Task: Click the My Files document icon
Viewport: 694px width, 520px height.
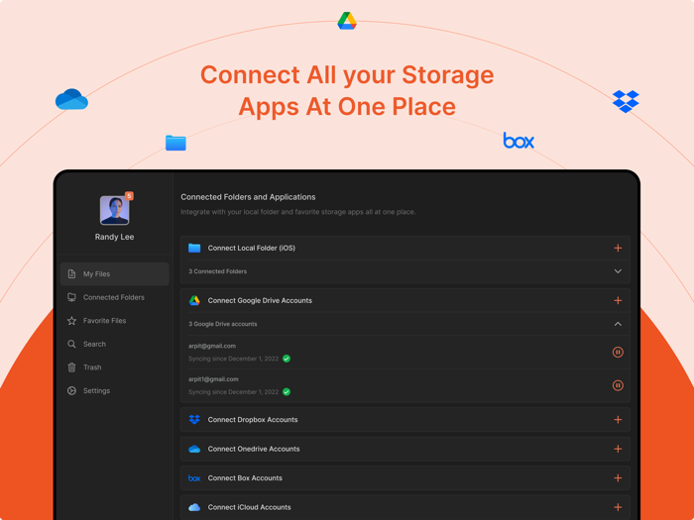Action: (71, 274)
